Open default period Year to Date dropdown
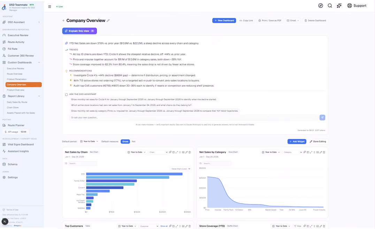This screenshot has height=229, width=375. click(89, 142)
